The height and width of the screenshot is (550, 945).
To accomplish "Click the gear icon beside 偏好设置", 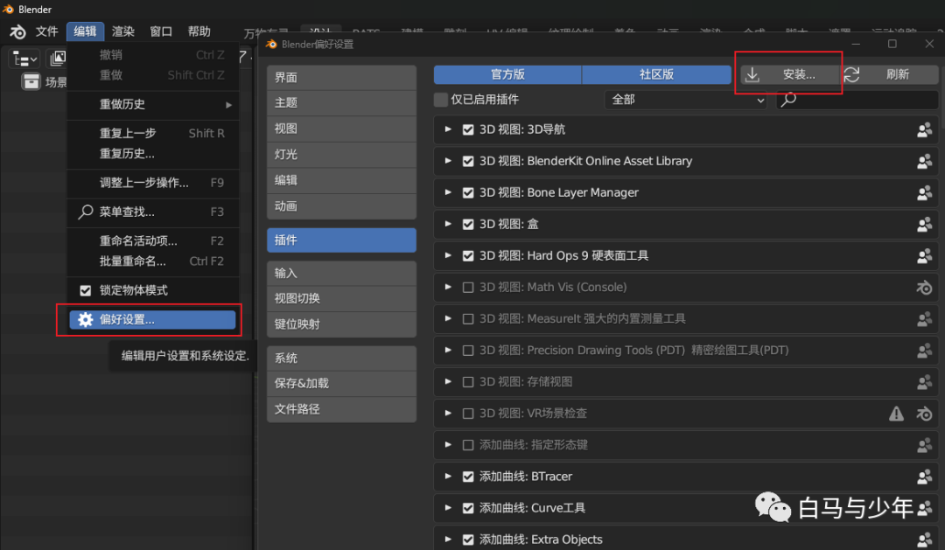I will (x=85, y=320).
